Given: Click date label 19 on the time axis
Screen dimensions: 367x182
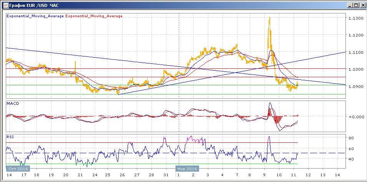Looking at the screenshot, I should [x=51, y=175].
